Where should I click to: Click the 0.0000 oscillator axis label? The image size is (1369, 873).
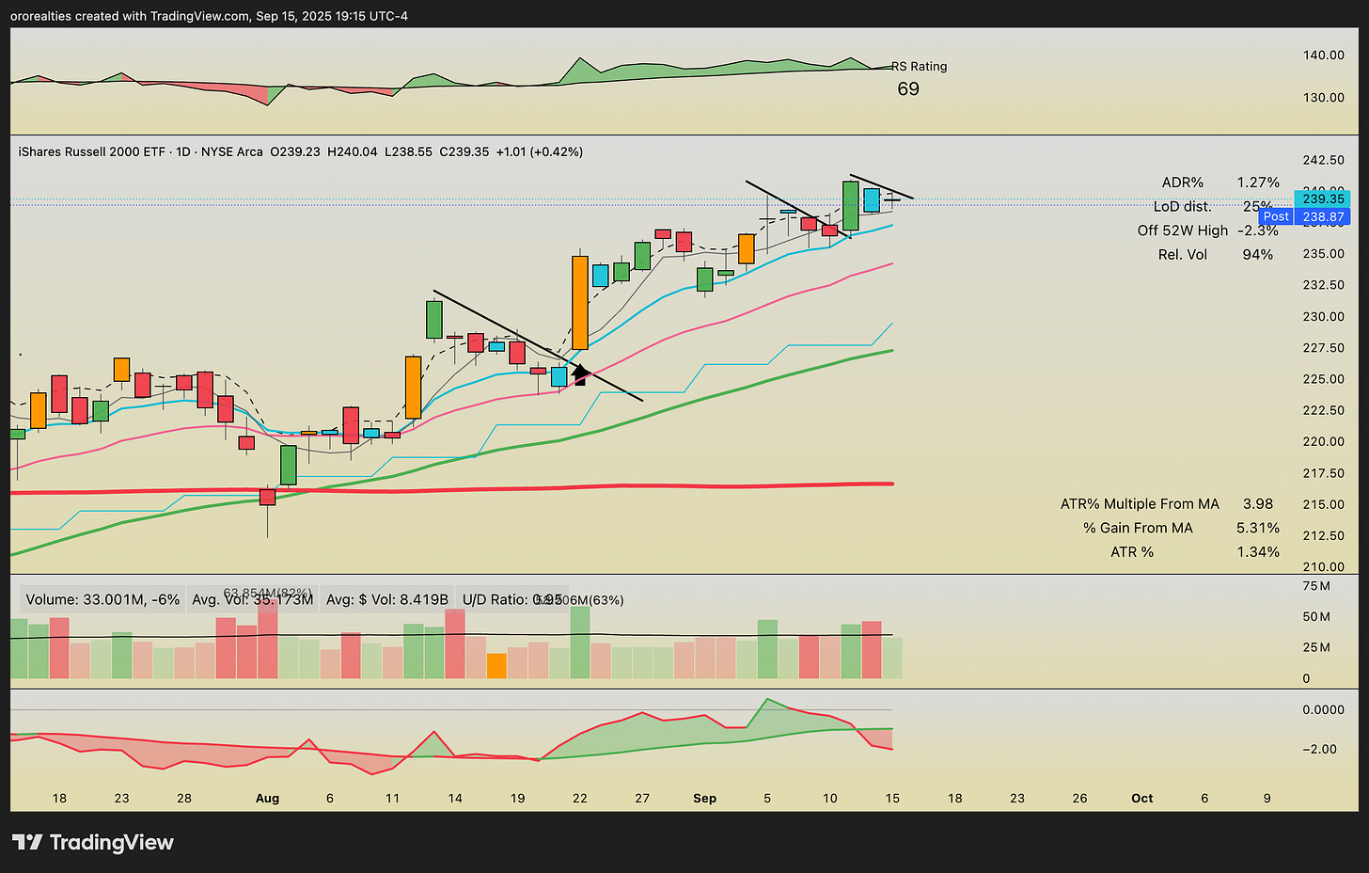click(x=1324, y=710)
